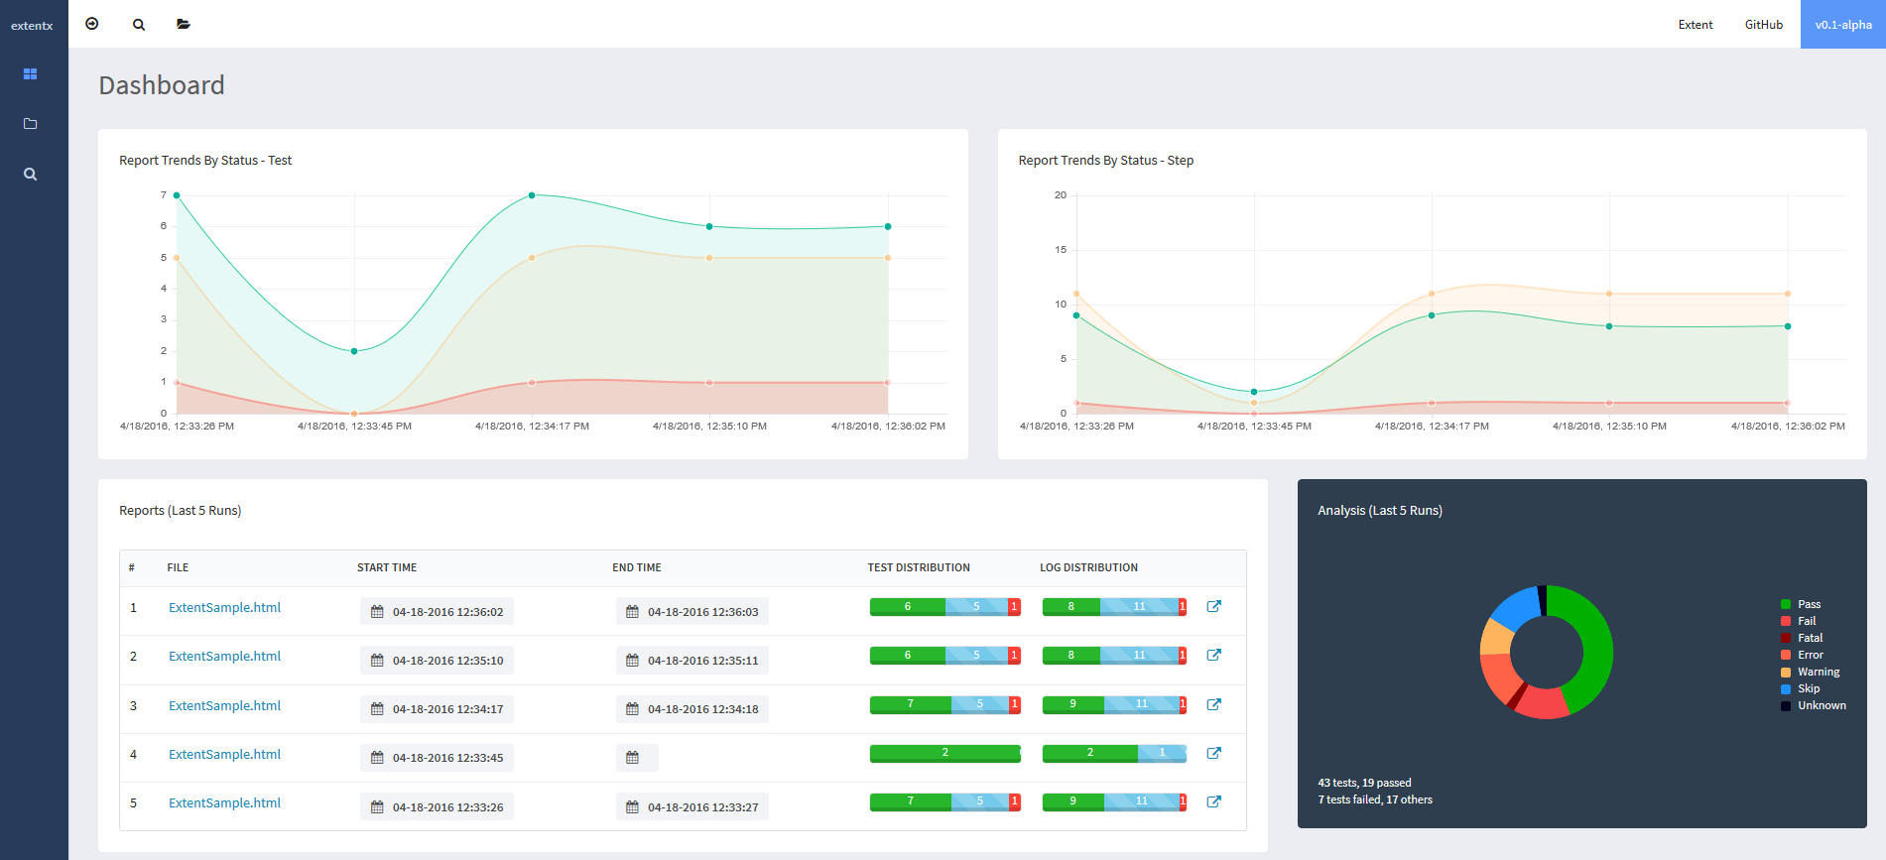This screenshot has height=860, width=1886.
Task: Click the magnifier icon in top bar
Action: 139,25
